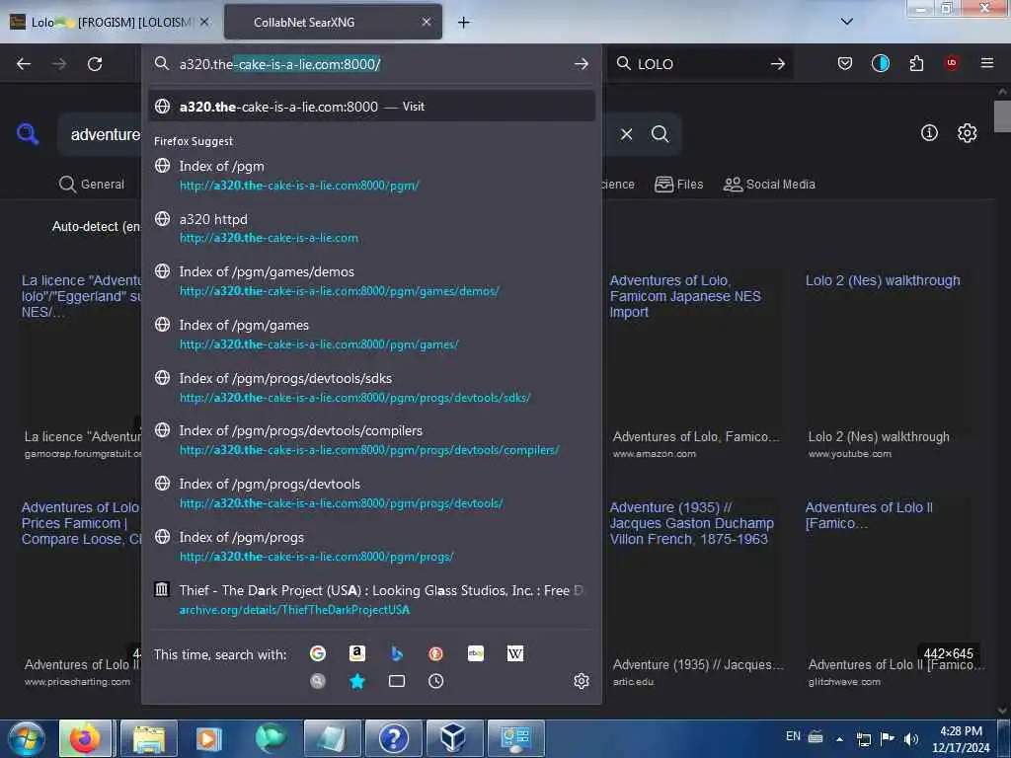Visit a320.the-cake-is-a-lie.com:8000 top suggestion

371,107
